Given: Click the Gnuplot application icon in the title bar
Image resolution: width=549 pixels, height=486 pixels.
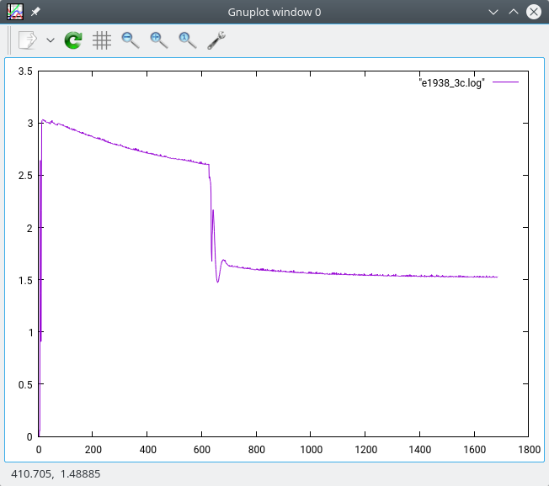Looking at the screenshot, I should (15, 12).
